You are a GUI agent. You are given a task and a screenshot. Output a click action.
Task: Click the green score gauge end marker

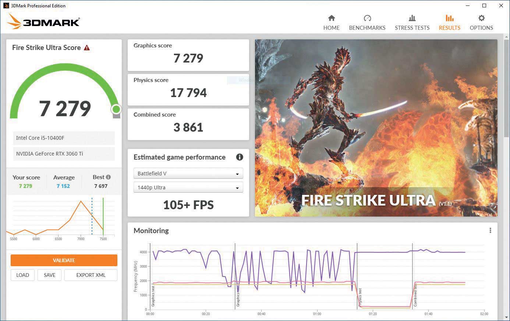point(116,109)
